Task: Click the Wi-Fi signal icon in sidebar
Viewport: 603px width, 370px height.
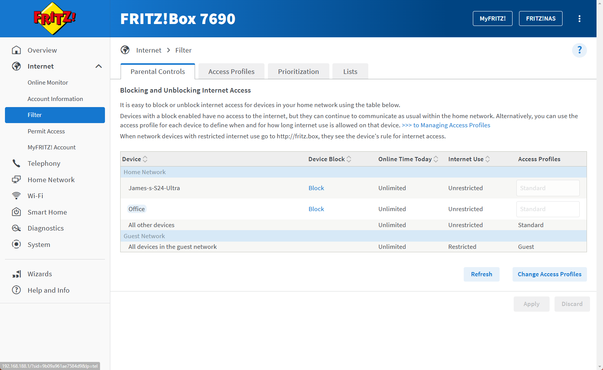Action: [16, 196]
